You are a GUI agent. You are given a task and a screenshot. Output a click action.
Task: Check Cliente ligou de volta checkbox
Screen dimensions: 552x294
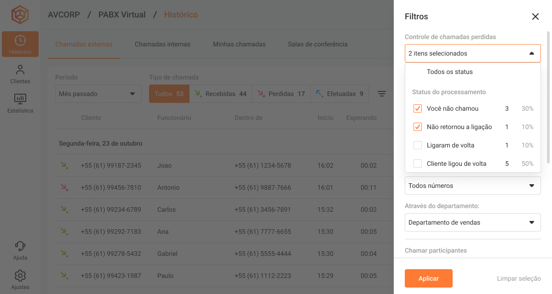(x=418, y=164)
